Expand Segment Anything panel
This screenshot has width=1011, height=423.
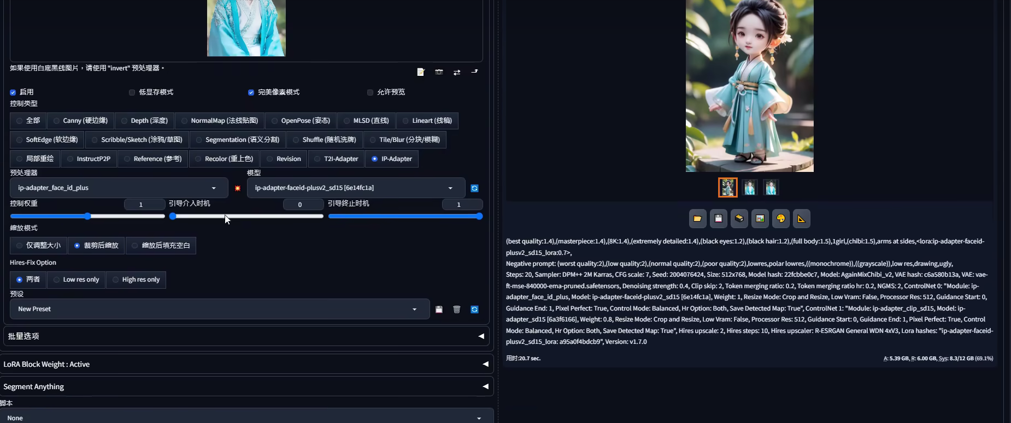(246, 386)
